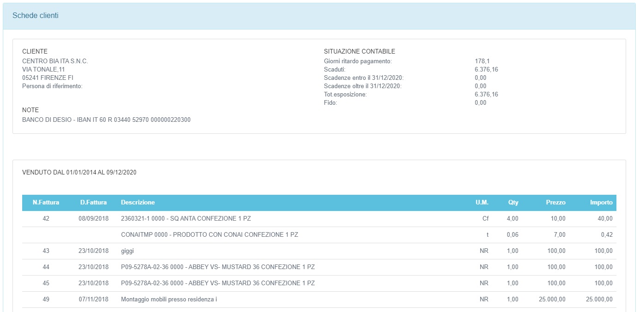Click the Importo column header
640x312 pixels.
pos(601,203)
